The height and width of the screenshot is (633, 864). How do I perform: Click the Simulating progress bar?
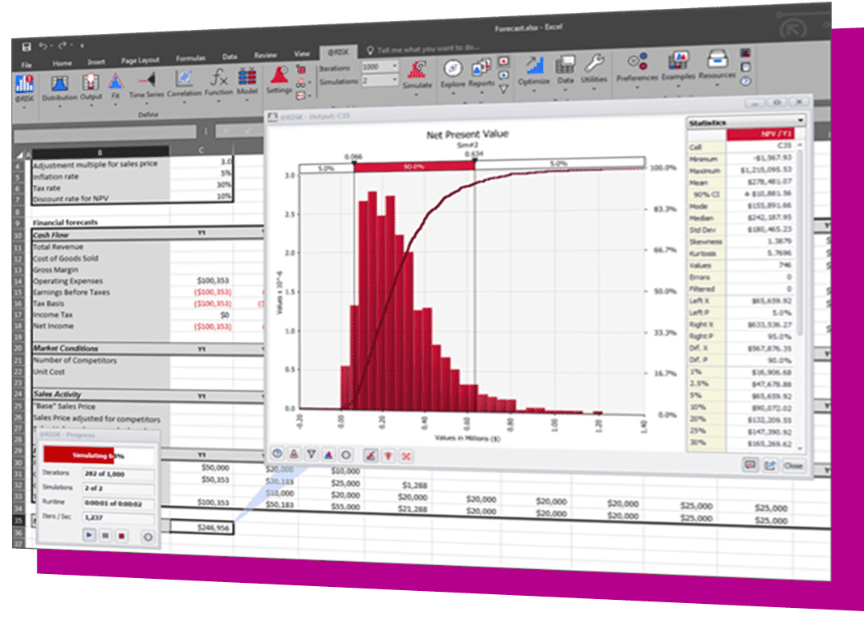(x=99, y=455)
